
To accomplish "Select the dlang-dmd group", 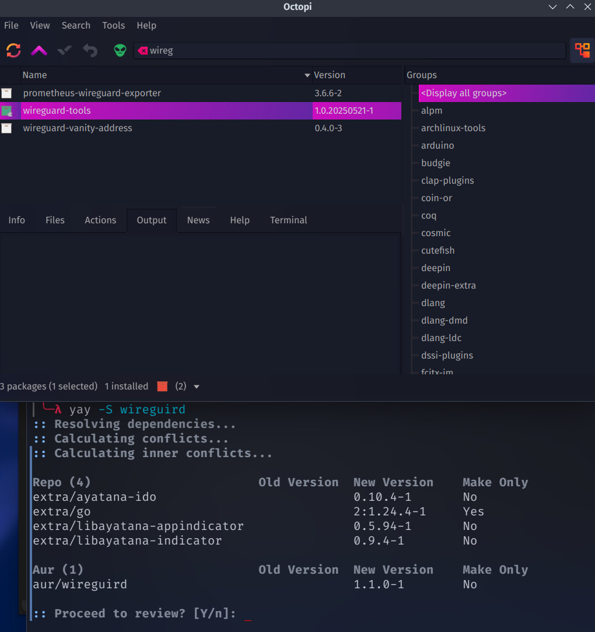I will (444, 321).
